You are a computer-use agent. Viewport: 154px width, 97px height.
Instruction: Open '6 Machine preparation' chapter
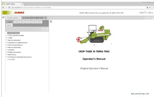14,47
